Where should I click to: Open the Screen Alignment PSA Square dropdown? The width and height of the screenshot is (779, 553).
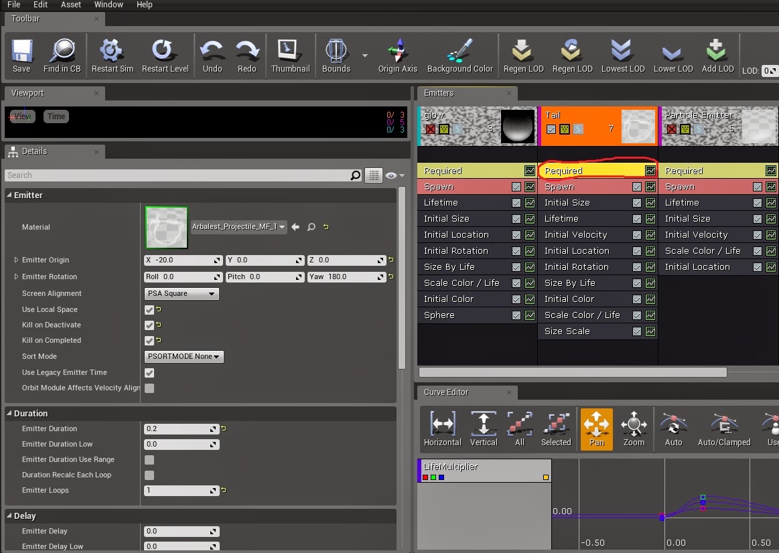[182, 293]
